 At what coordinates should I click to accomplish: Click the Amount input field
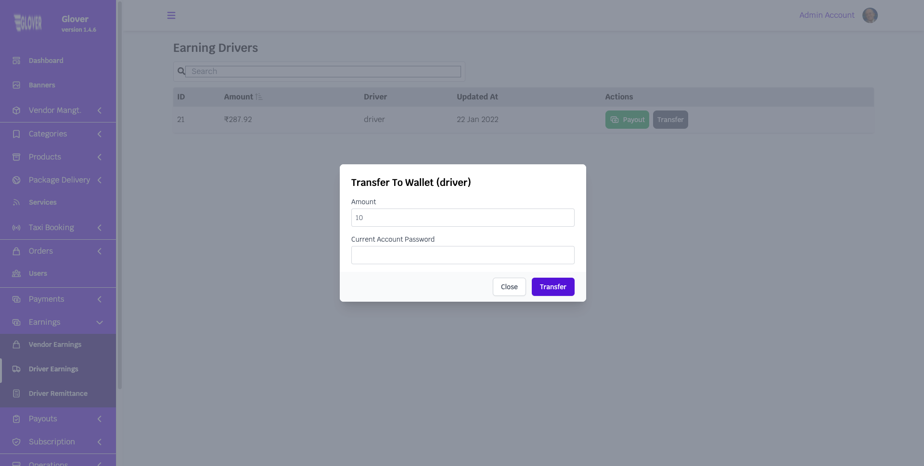click(x=462, y=218)
